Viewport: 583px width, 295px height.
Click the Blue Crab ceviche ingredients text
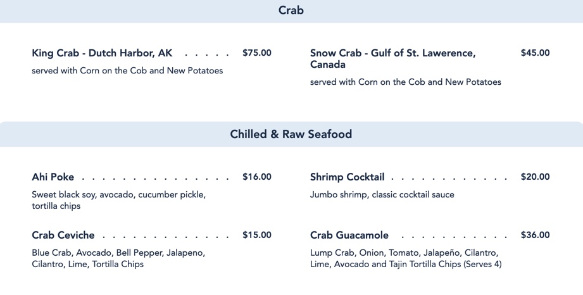click(x=118, y=258)
